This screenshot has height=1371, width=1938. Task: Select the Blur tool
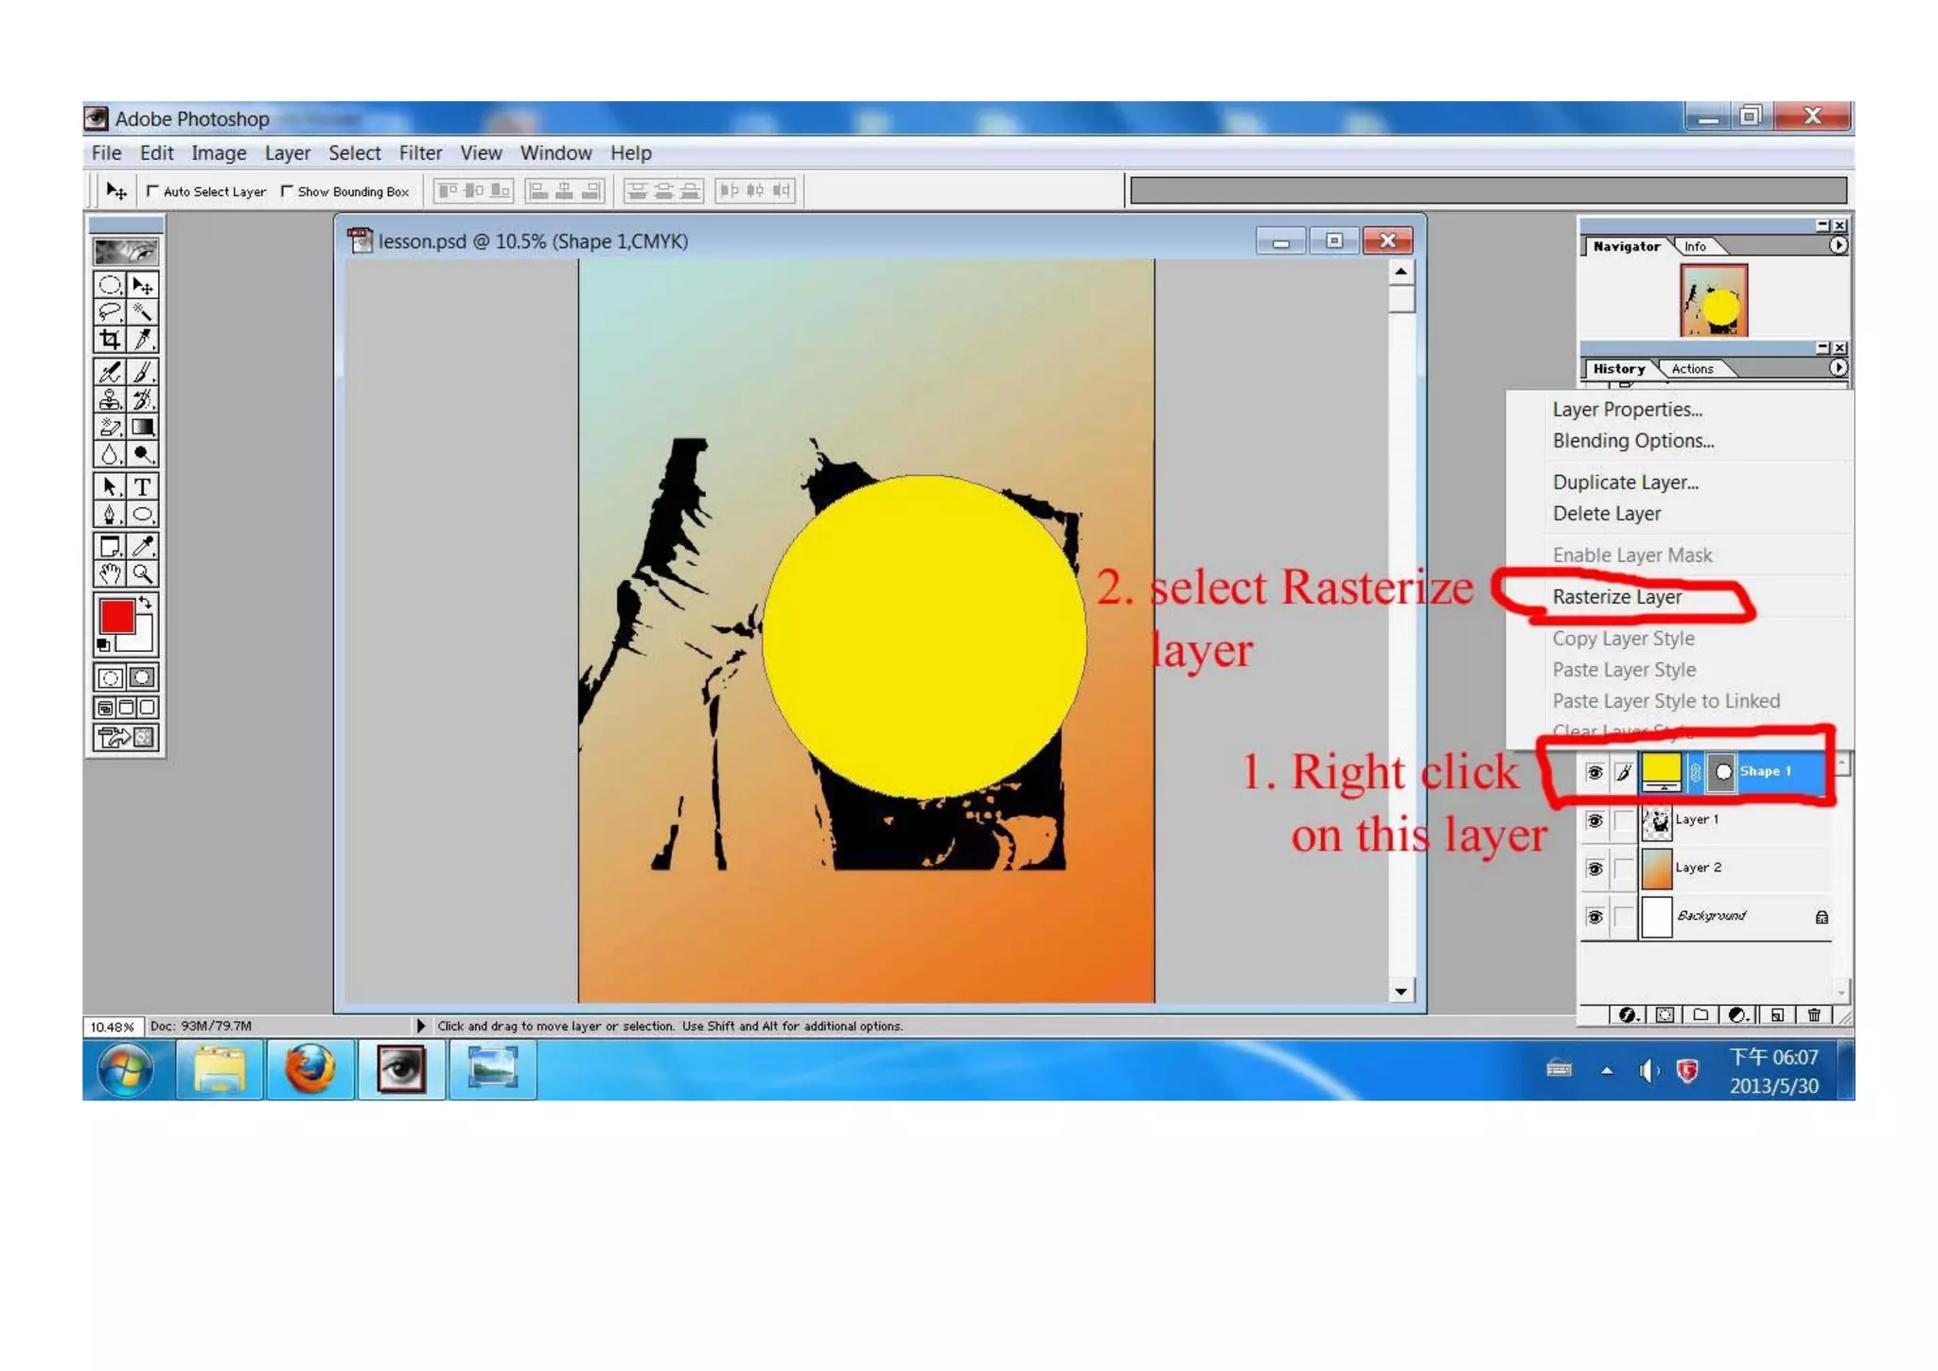click(110, 454)
